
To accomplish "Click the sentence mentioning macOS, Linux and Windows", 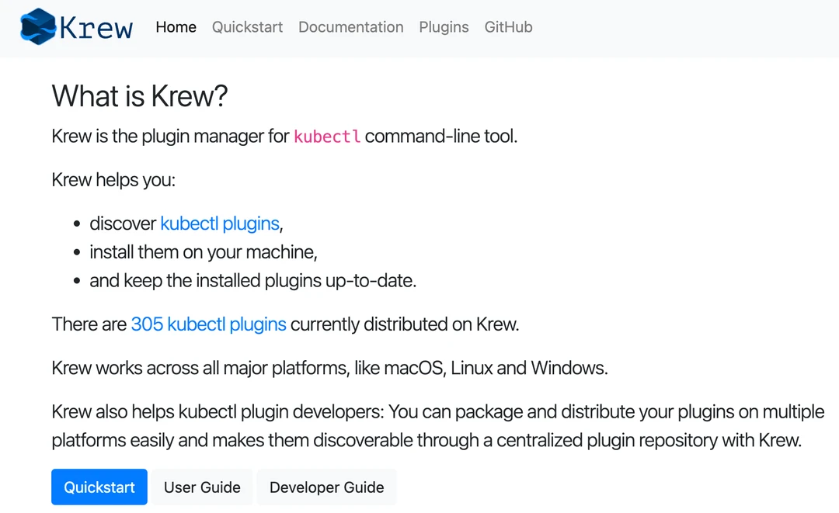I will click(x=329, y=368).
